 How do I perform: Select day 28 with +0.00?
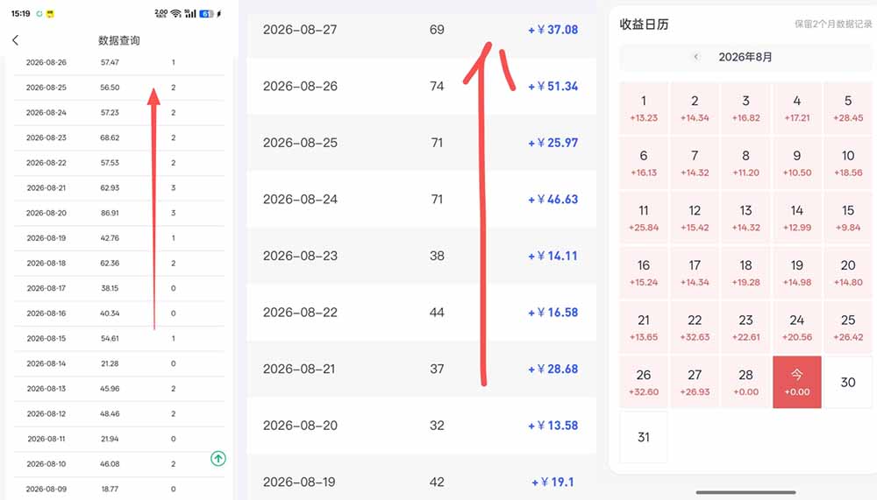click(x=745, y=382)
